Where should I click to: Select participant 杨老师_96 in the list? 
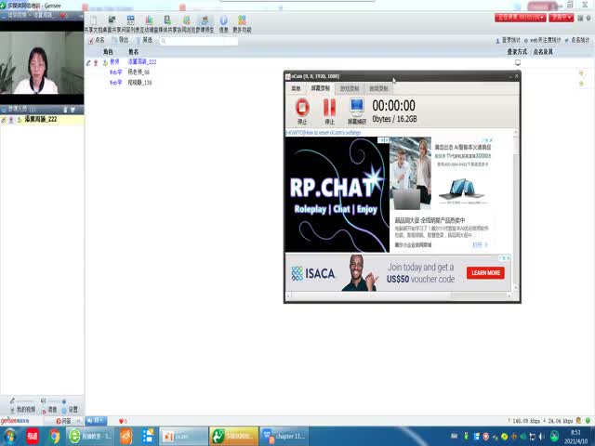point(139,72)
